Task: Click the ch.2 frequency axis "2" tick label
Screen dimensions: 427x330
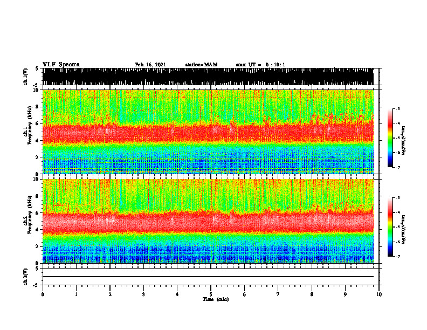Action: tap(38, 246)
